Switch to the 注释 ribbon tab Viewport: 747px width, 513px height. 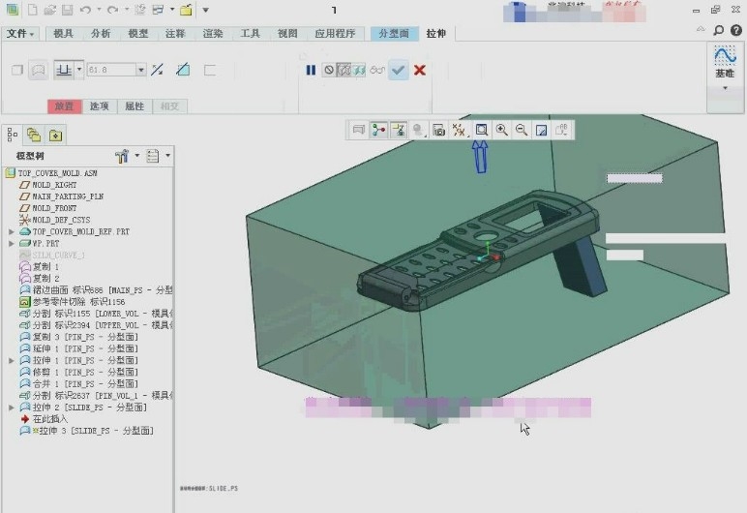(175, 33)
